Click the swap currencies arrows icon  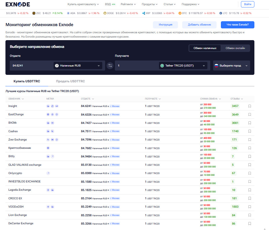(110, 66)
